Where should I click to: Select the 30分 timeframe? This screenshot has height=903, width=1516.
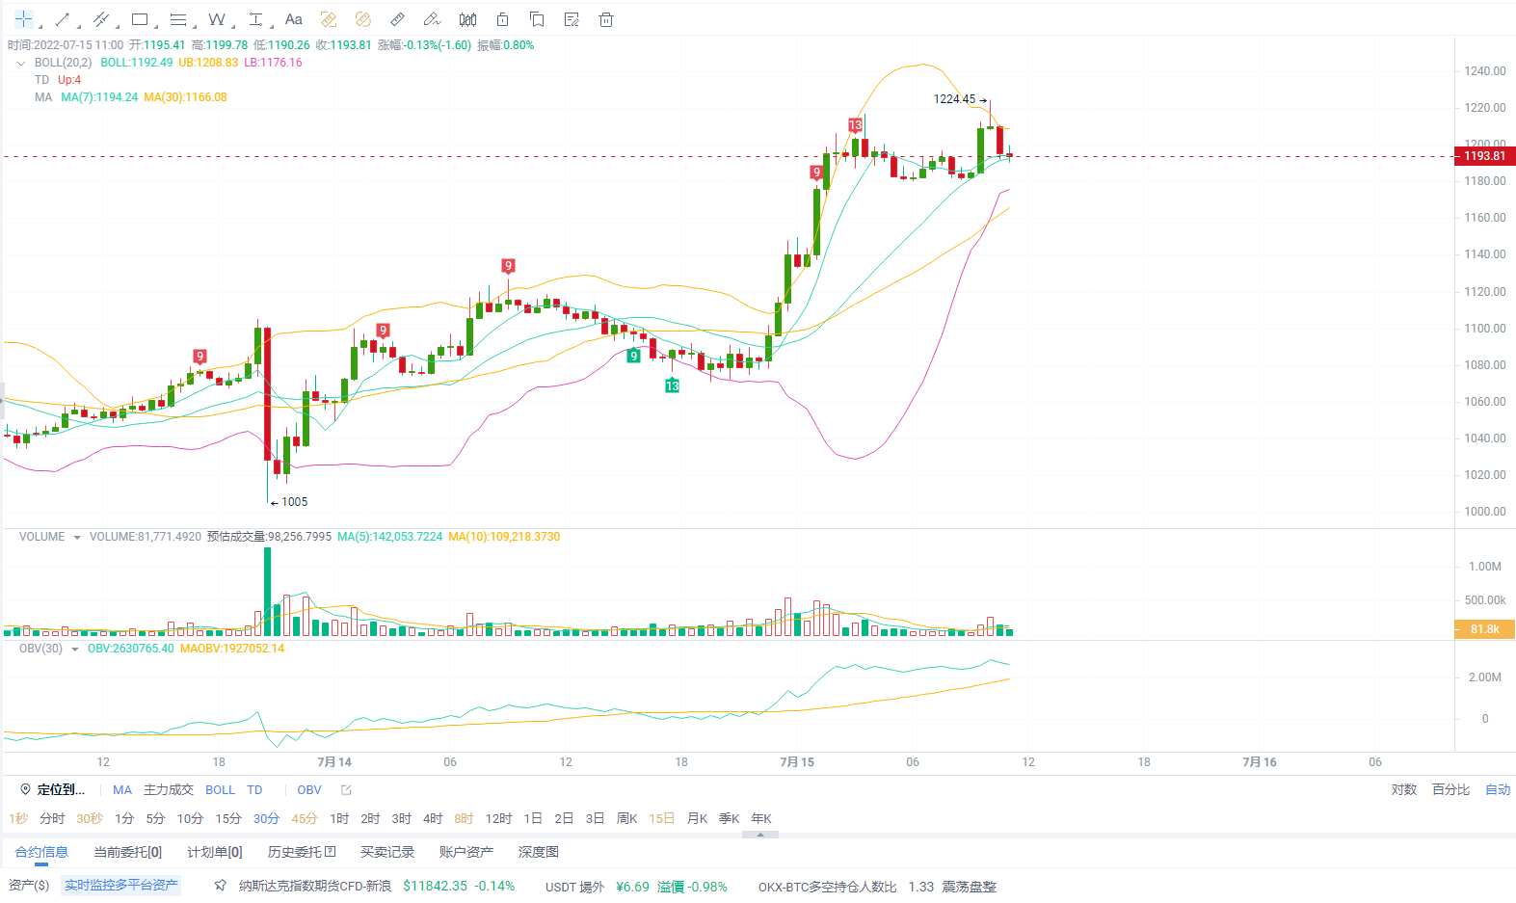coord(266,819)
